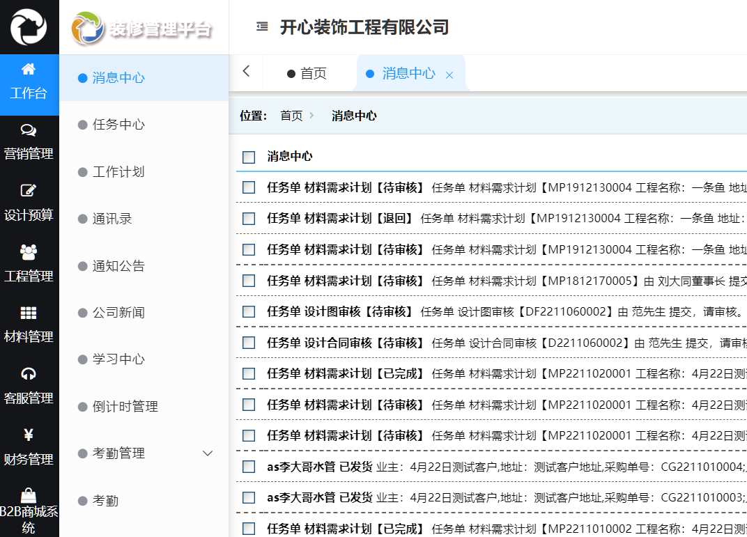The image size is (747, 537).
Task: Open 首页 from the breadcrumb
Action: pos(288,116)
